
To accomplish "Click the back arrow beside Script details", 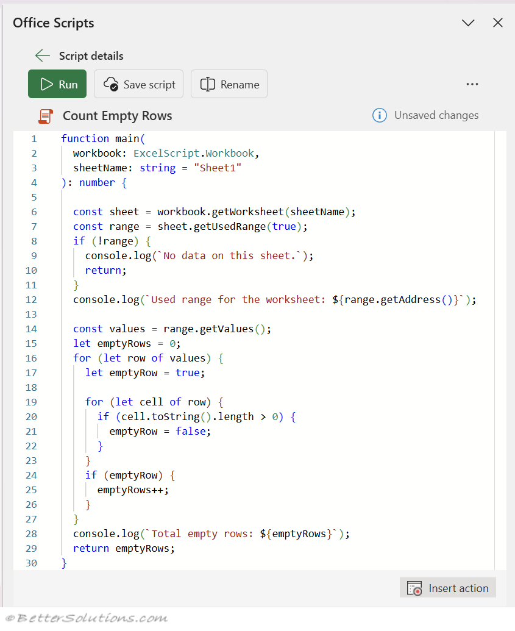I will pyautogui.click(x=42, y=55).
